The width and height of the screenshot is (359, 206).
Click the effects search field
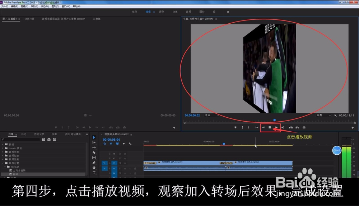[20, 139]
